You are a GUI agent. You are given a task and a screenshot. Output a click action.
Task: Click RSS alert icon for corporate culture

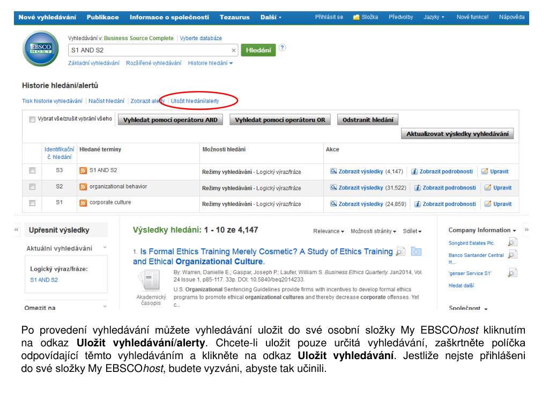(83, 203)
